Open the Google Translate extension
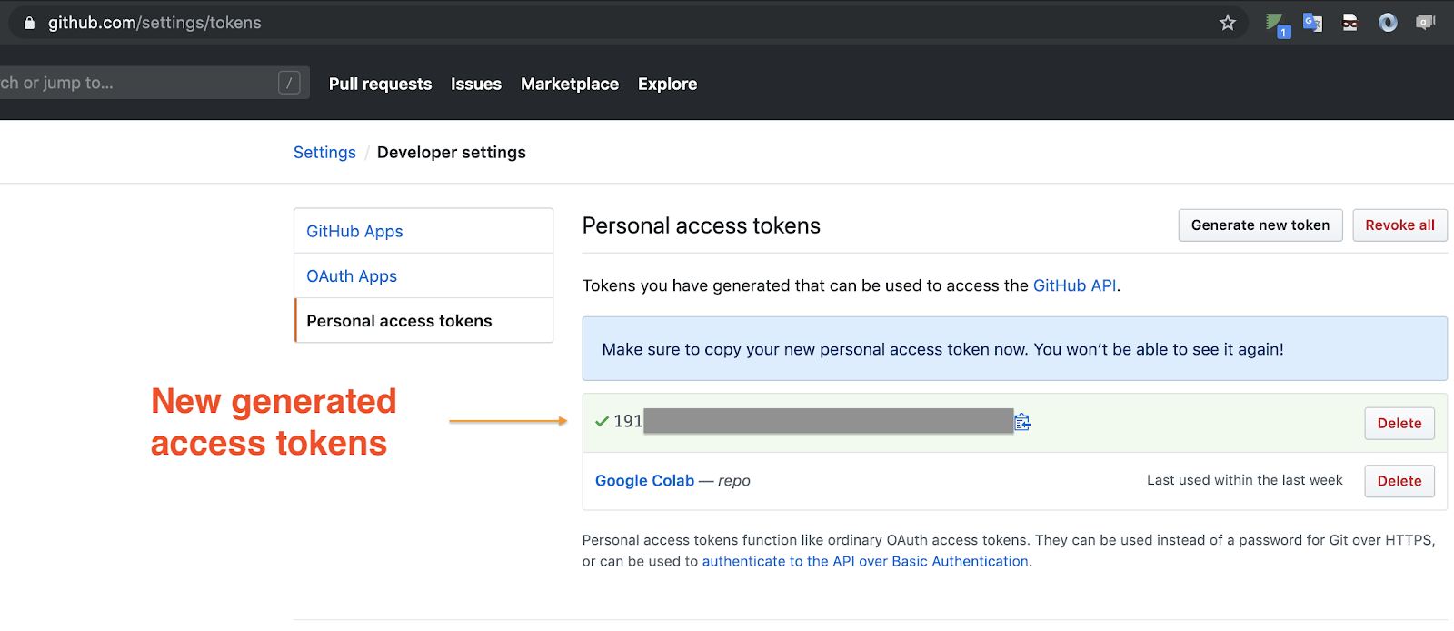This screenshot has height=631, width=1454. (x=1312, y=23)
